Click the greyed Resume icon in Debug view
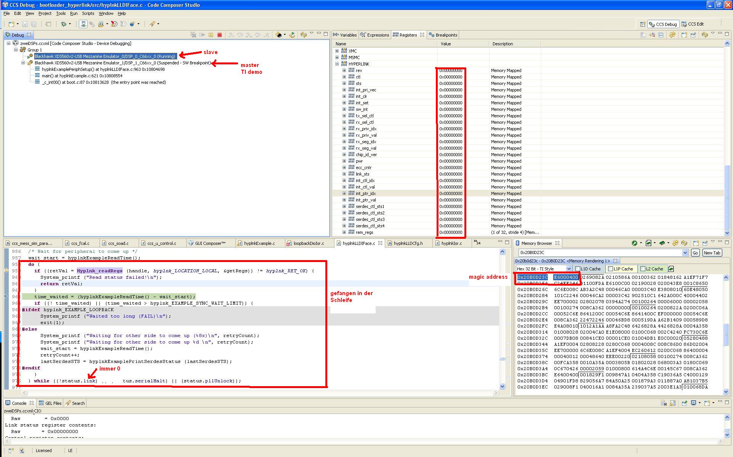This screenshot has width=733, height=457. [202, 35]
